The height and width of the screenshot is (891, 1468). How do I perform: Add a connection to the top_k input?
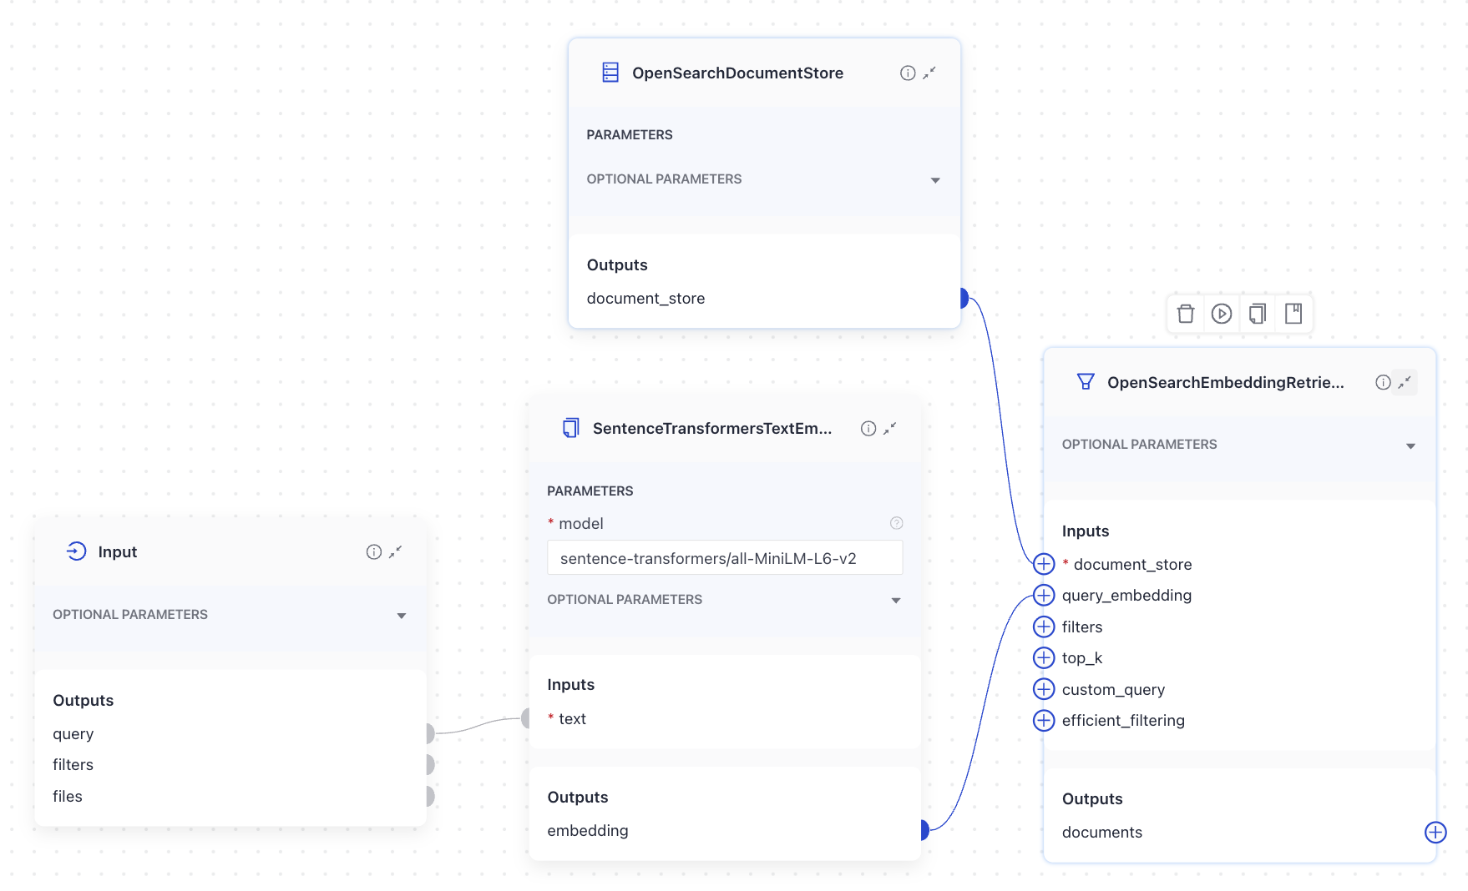pos(1044,657)
